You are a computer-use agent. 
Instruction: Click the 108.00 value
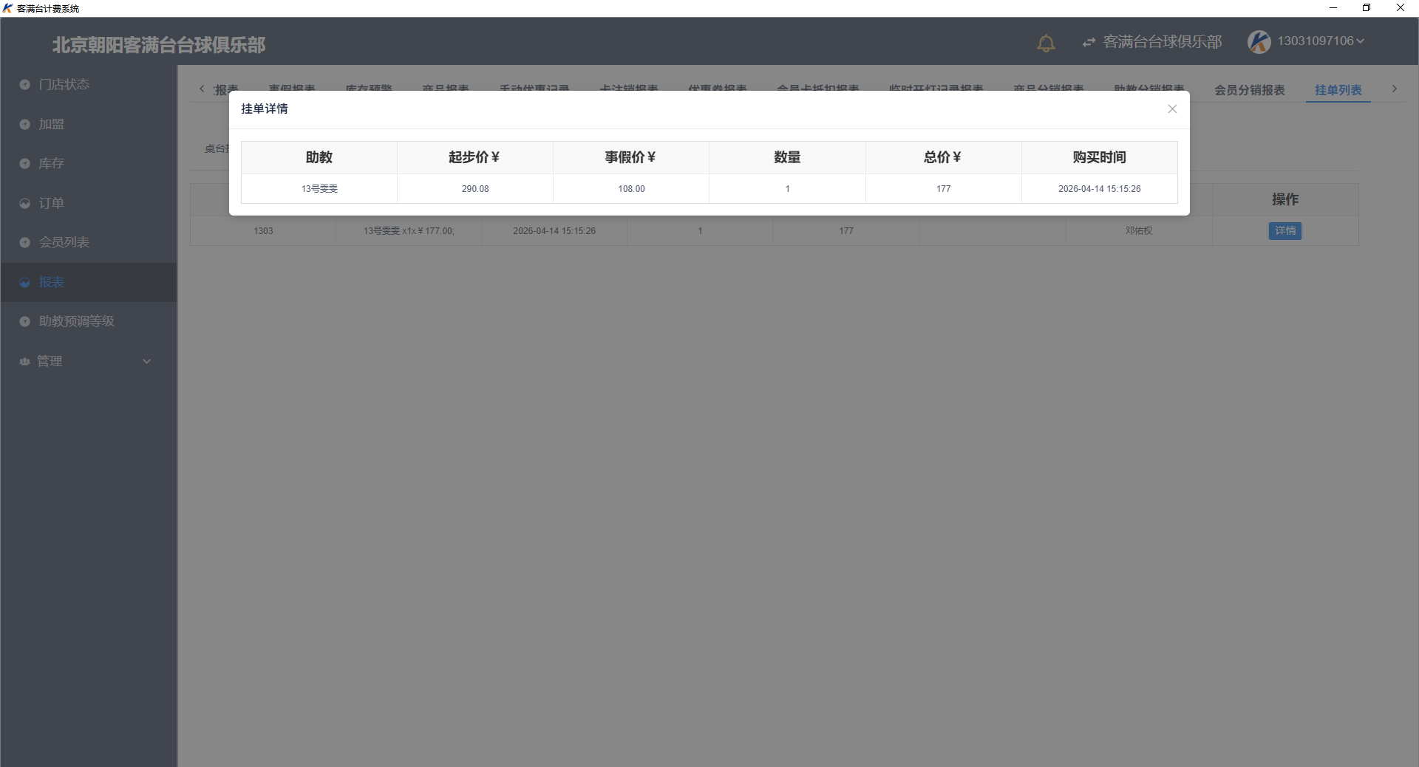click(x=631, y=189)
